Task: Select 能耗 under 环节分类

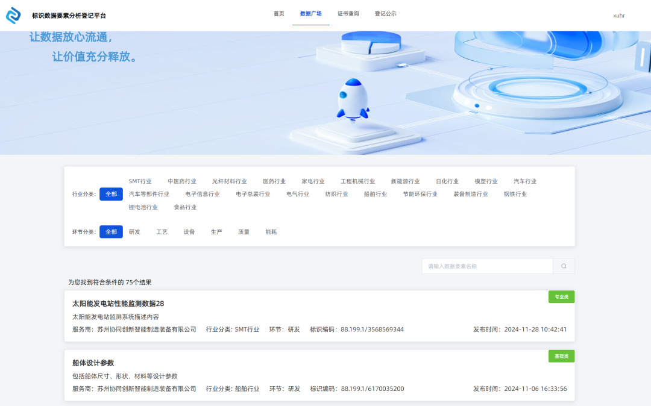Action: pos(271,231)
